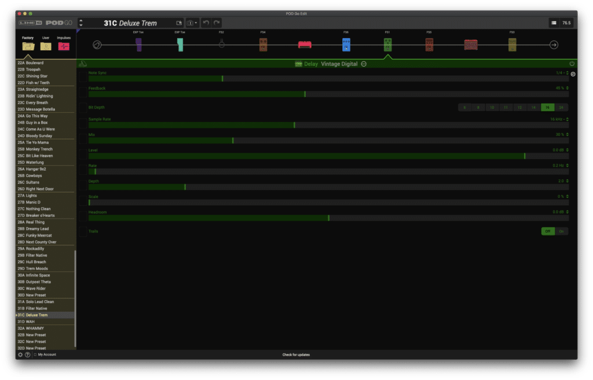This screenshot has height=380, width=593.
Task: Select the FS6 blue modulation pedal block
Action: click(346, 45)
